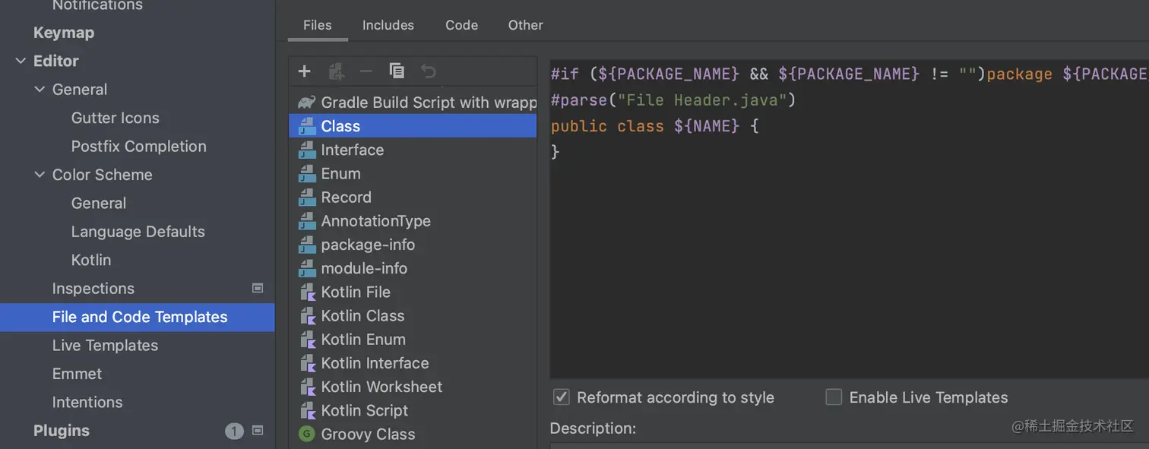Select Editor in settings tree
The width and height of the screenshot is (1149, 449).
pos(56,61)
